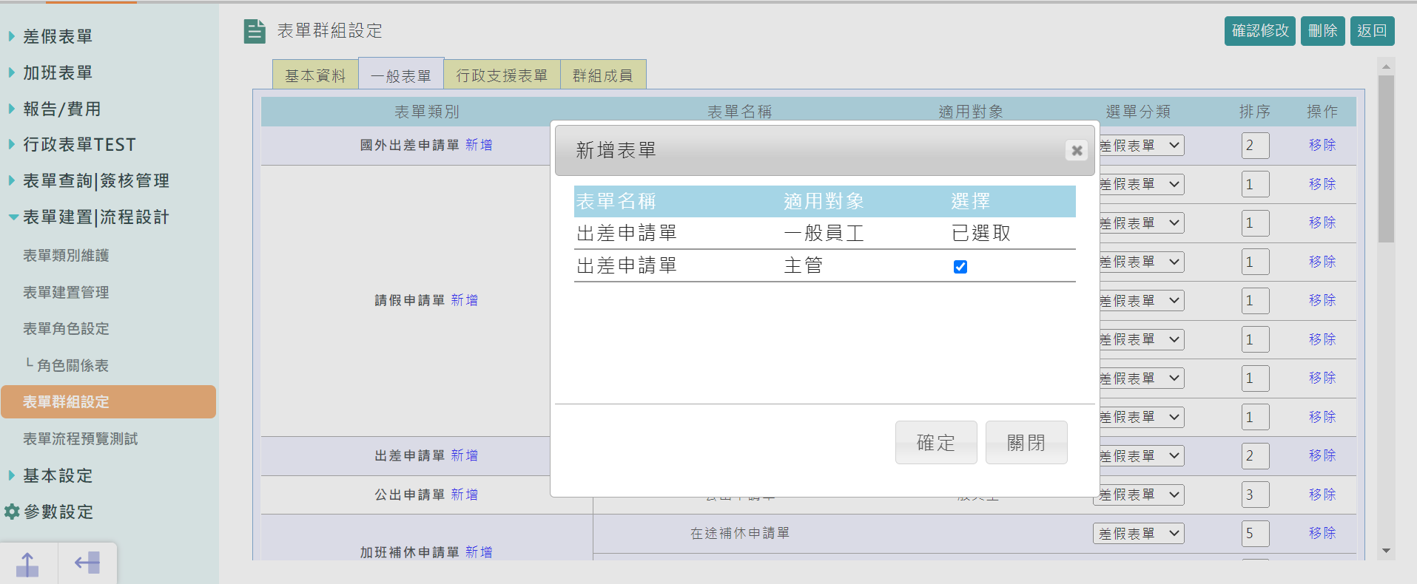
Task: Click 移除 in the 國外出差申請單 row
Action: coord(1322,145)
